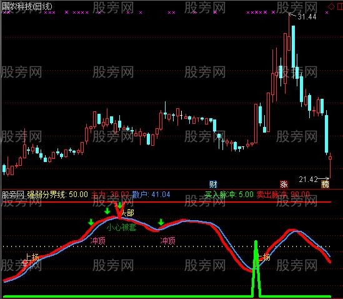Click the 头部 signal annotation
343x299 pixels.
pyautogui.click(x=127, y=213)
